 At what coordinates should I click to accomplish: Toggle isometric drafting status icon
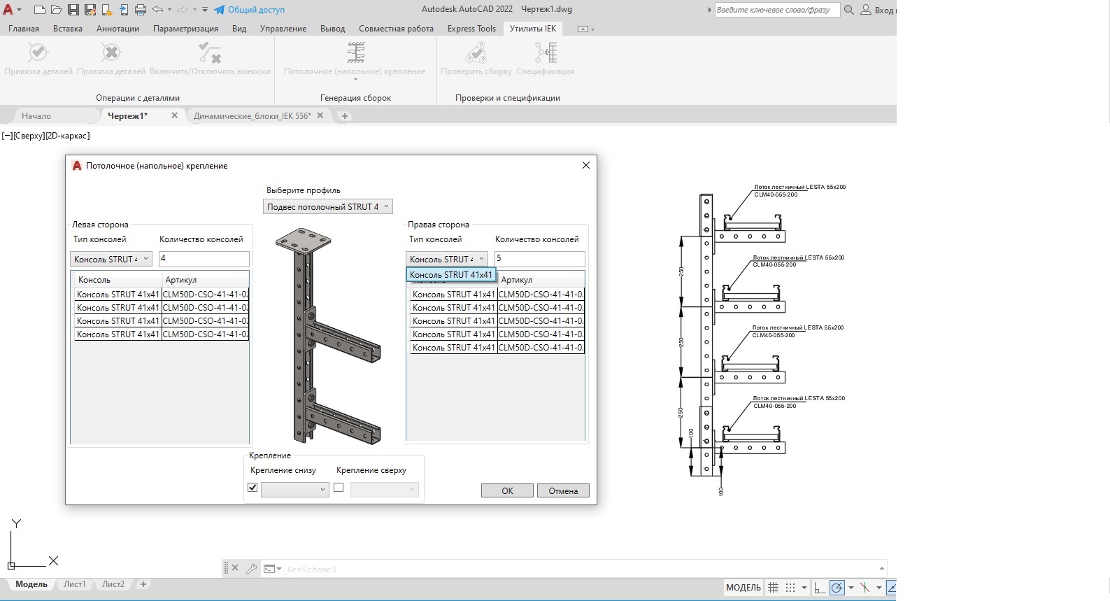pos(865,588)
